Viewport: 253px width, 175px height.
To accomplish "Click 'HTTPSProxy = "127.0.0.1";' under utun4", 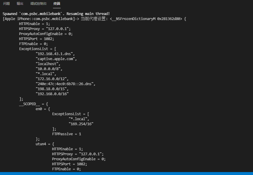I will coord(78,154).
